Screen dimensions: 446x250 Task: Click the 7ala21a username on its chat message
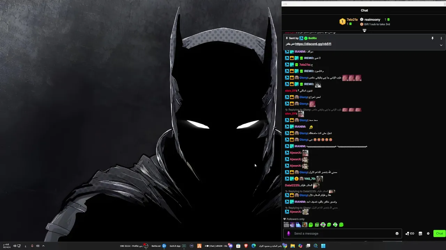click(x=305, y=65)
